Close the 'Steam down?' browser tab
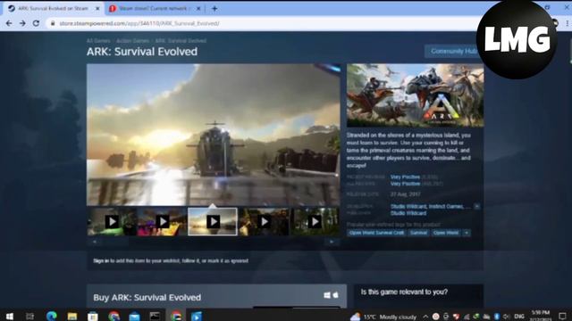572x321 pixels. pyautogui.click(x=198, y=8)
